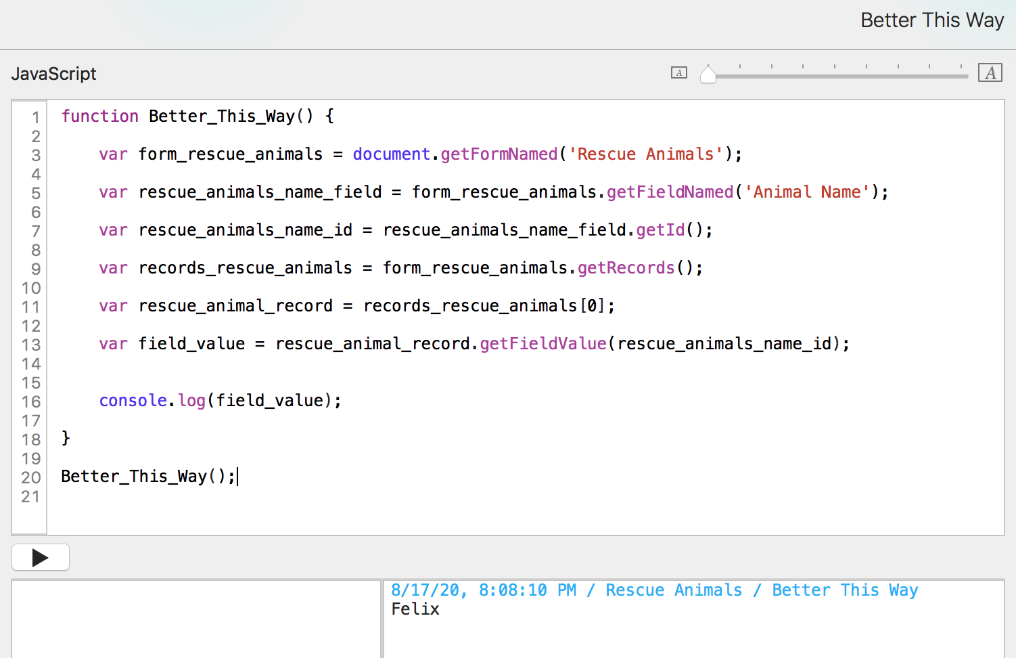The width and height of the screenshot is (1016, 658).
Task: Click the JavaScript section label
Action: coord(54,74)
